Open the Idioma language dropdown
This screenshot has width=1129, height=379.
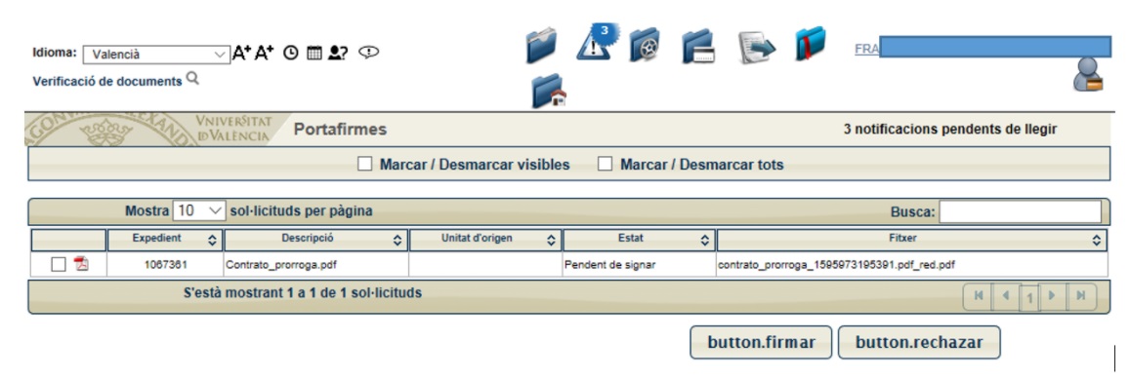156,55
